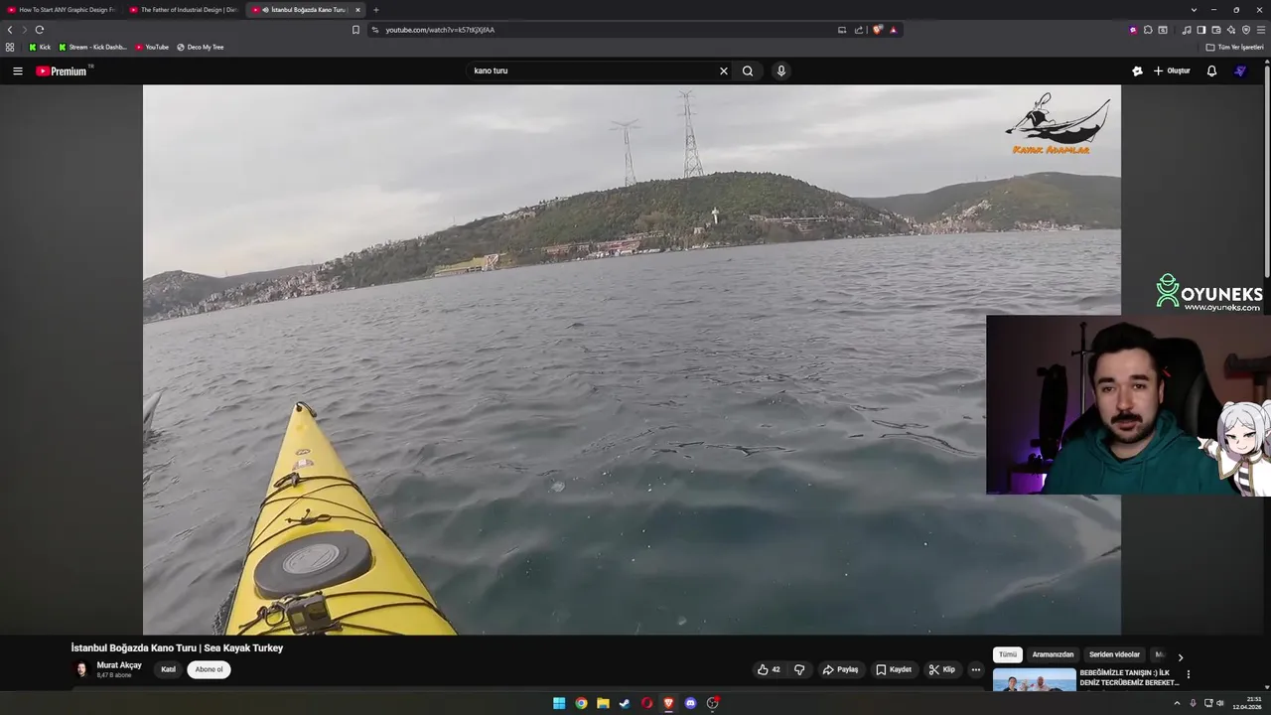Switch to How To Start ANY Graphic Design tab

(x=62, y=10)
